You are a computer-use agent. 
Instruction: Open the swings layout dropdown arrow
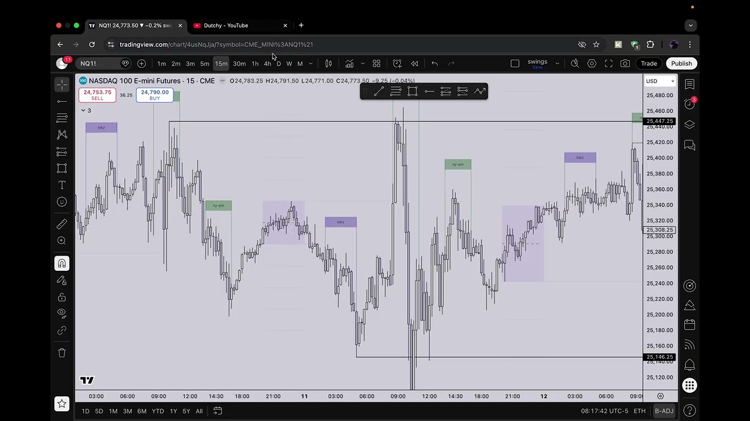(x=557, y=63)
